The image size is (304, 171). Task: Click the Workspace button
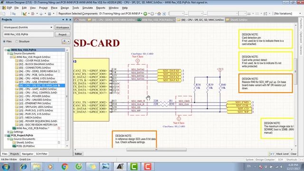pyautogui.click(x=62, y=28)
